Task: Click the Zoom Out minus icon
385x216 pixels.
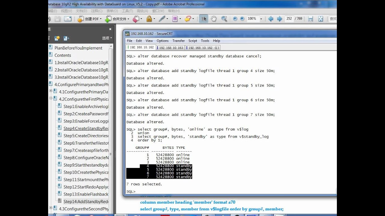Action: point(235,19)
